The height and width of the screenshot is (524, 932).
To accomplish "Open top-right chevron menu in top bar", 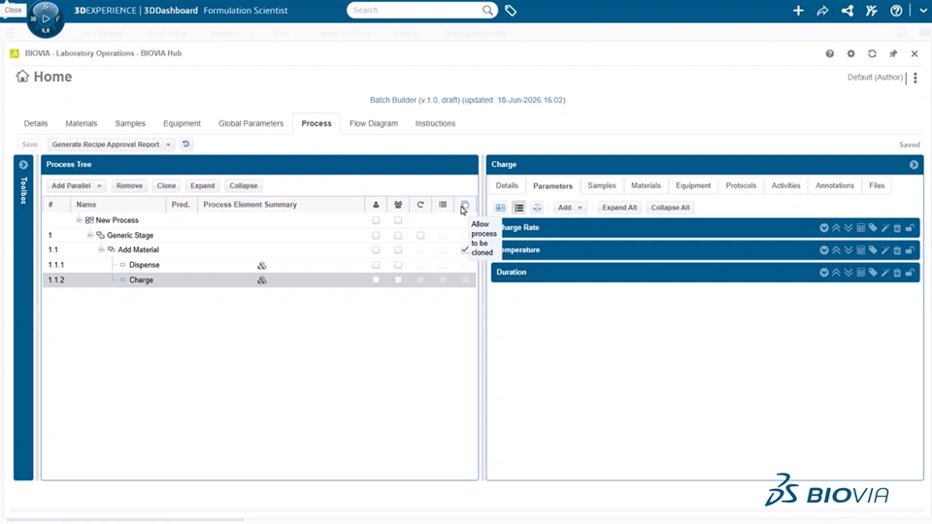I will [923, 10].
